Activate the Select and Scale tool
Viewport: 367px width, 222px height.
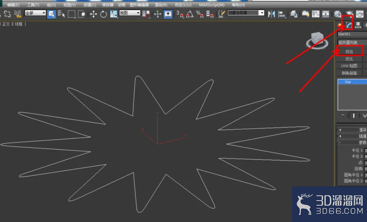[x=114, y=14]
